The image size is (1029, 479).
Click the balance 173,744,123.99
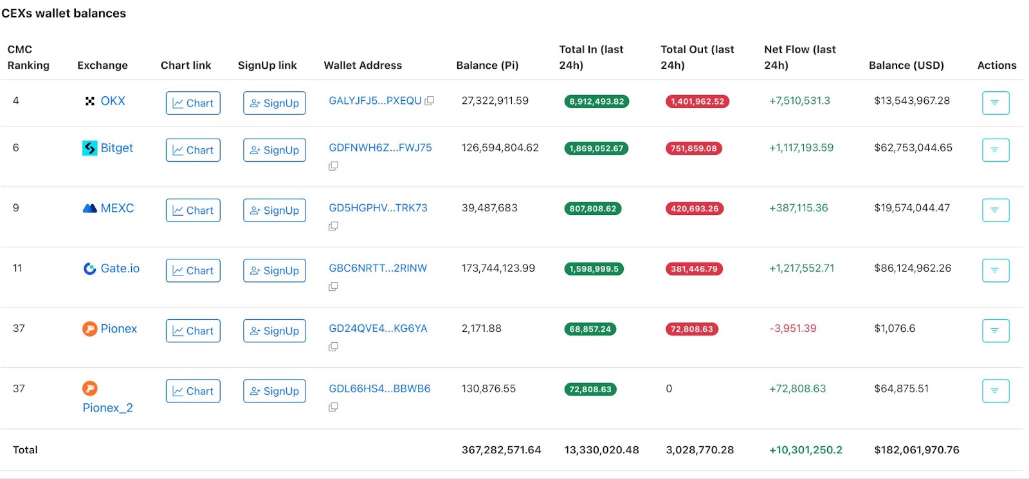click(498, 268)
